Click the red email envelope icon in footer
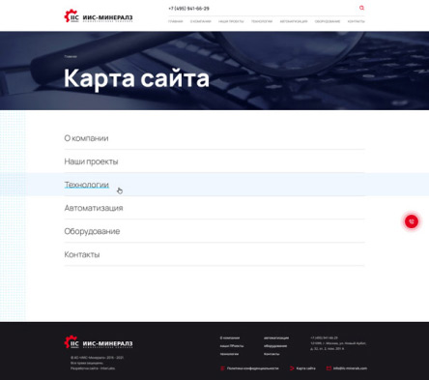Image resolution: width=429 pixels, height=380 pixels. pos(329,368)
